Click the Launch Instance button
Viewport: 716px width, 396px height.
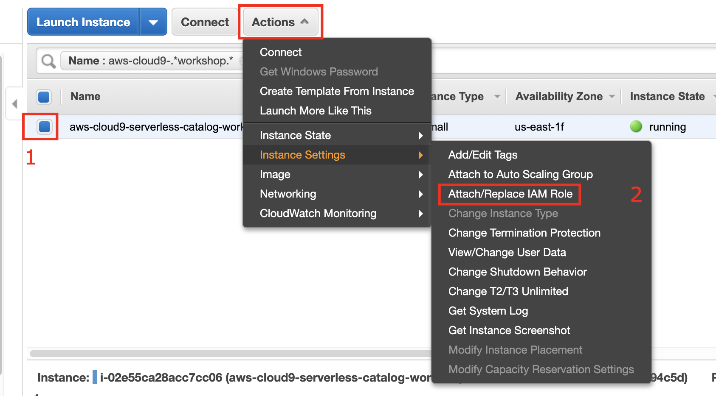(83, 22)
